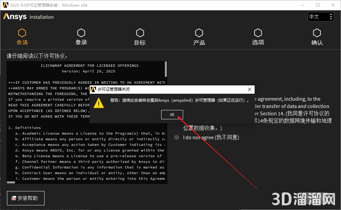Screen dimensions: 341x210
Task: Click the Ansys Installation logo
Action: coord(28,17)
